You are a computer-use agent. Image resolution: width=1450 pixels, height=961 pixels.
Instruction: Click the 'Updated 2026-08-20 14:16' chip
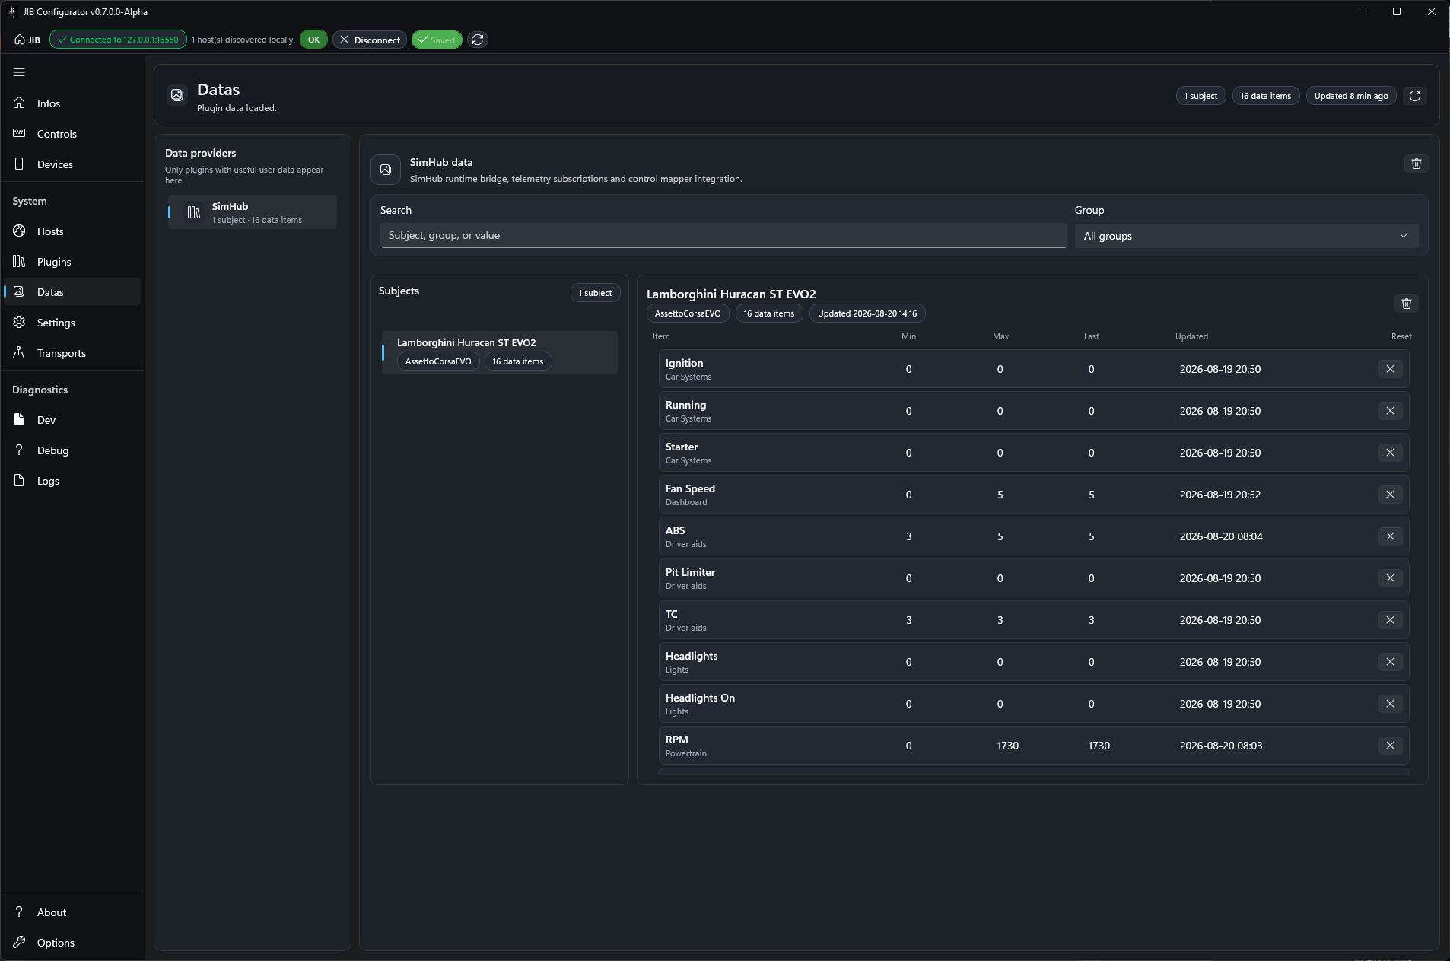[x=867, y=313]
